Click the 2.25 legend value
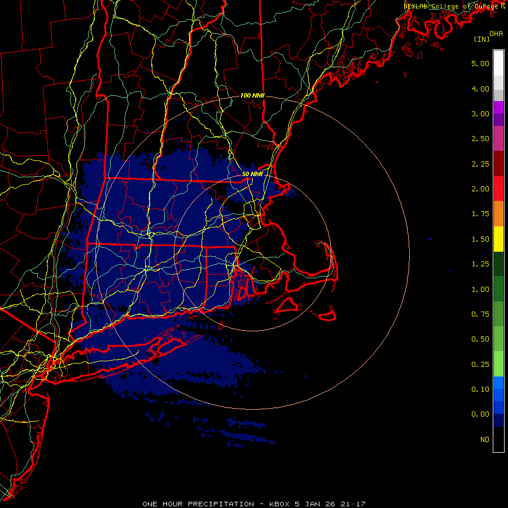 coord(480,164)
